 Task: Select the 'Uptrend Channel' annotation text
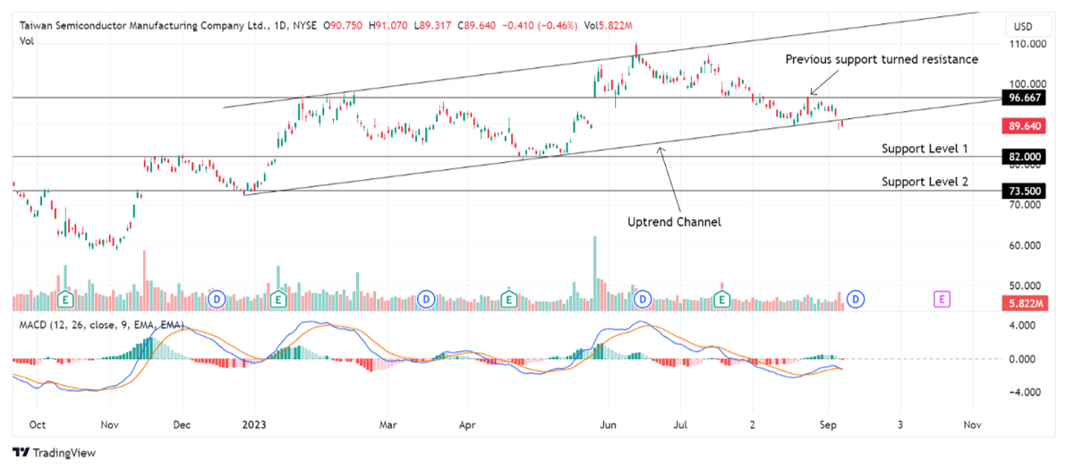(x=674, y=222)
